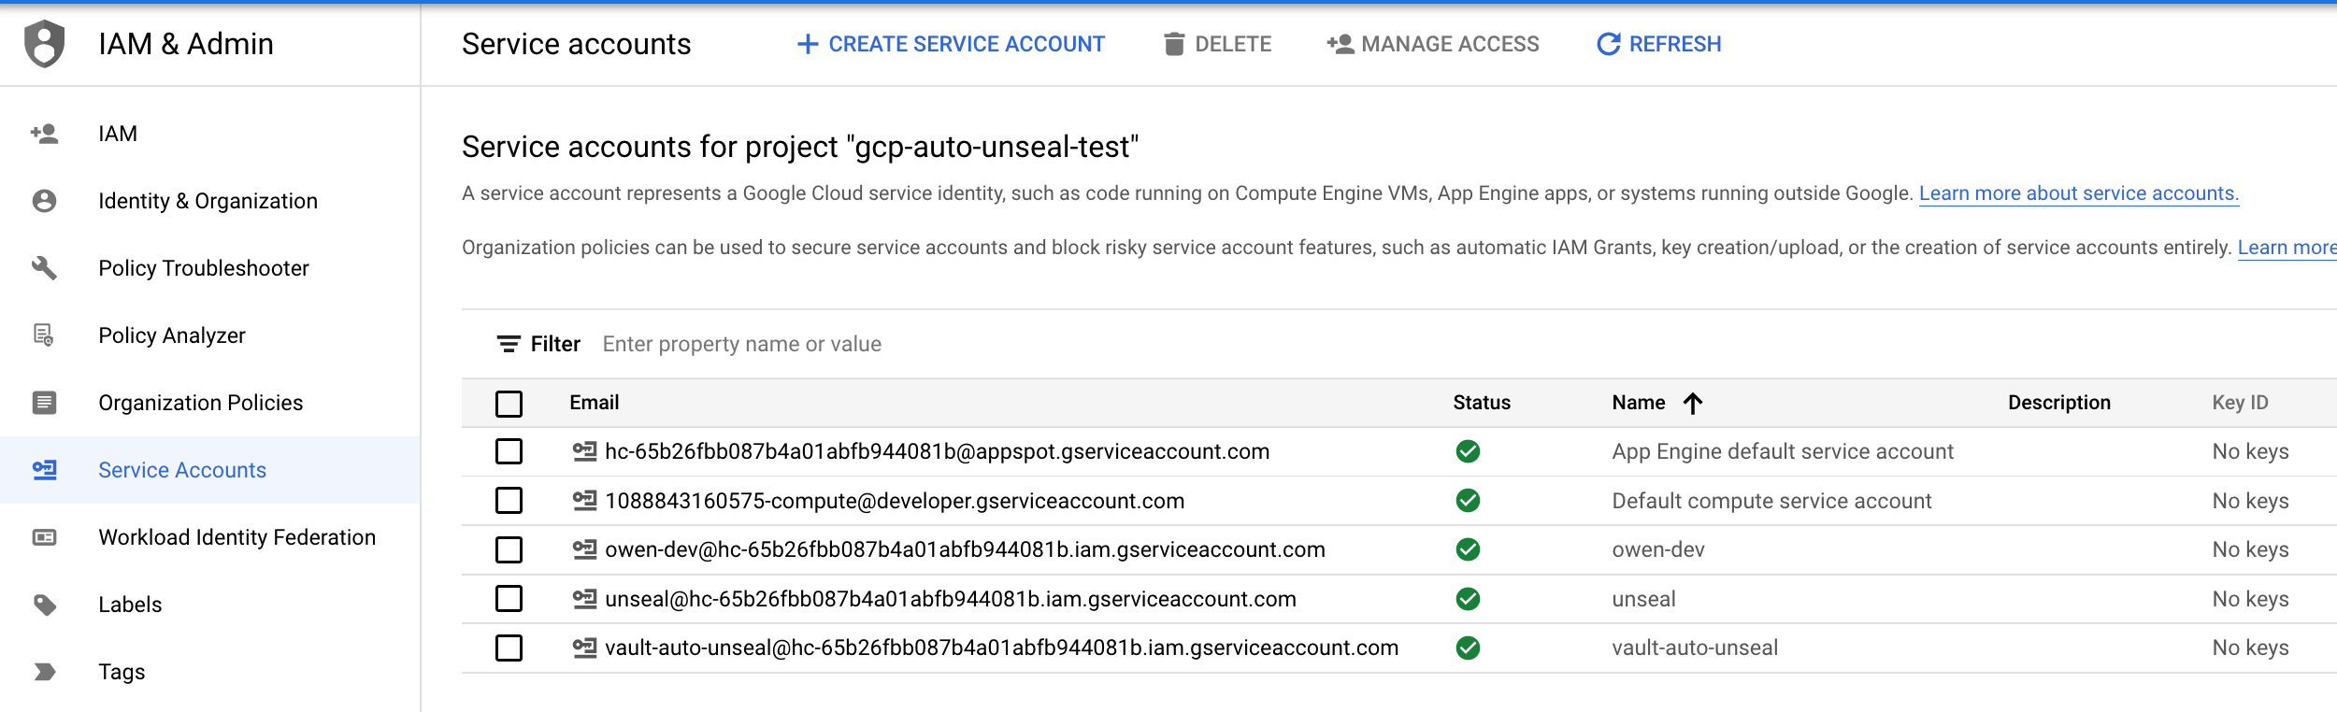Click the Policy Troubleshooter wrench icon
Image resolution: width=2337 pixels, height=712 pixels.
44,268
